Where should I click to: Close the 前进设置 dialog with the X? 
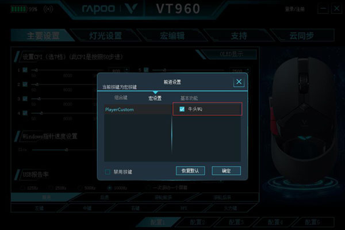(x=239, y=82)
